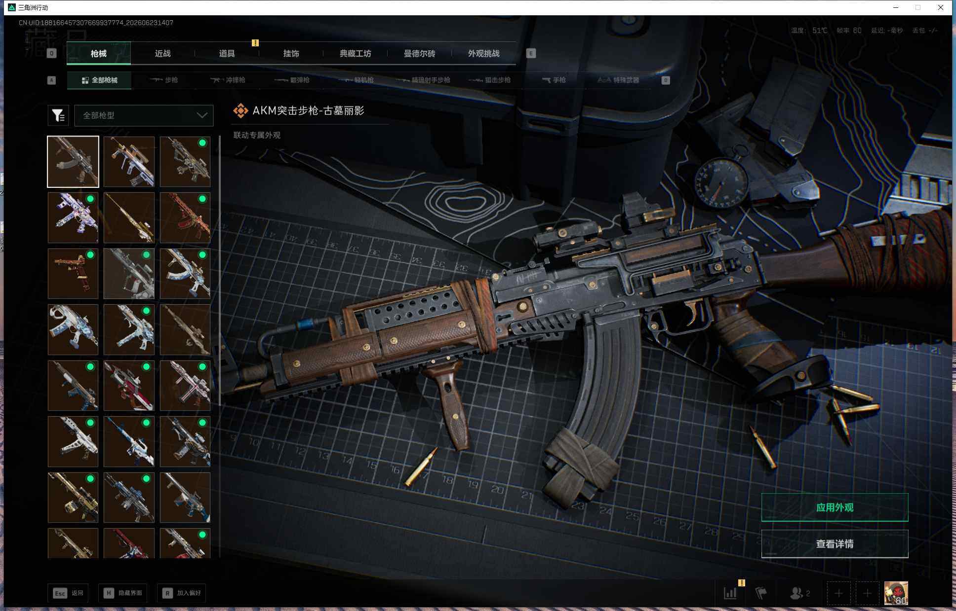Click R 加入偏好 add to favorites button
This screenshot has height=611, width=956.
coord(182,593)
